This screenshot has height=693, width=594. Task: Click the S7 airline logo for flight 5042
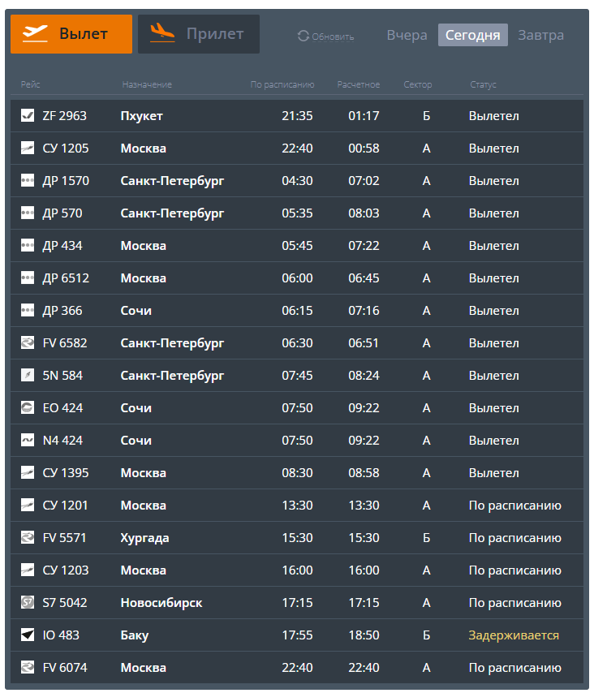coord(28,603)
